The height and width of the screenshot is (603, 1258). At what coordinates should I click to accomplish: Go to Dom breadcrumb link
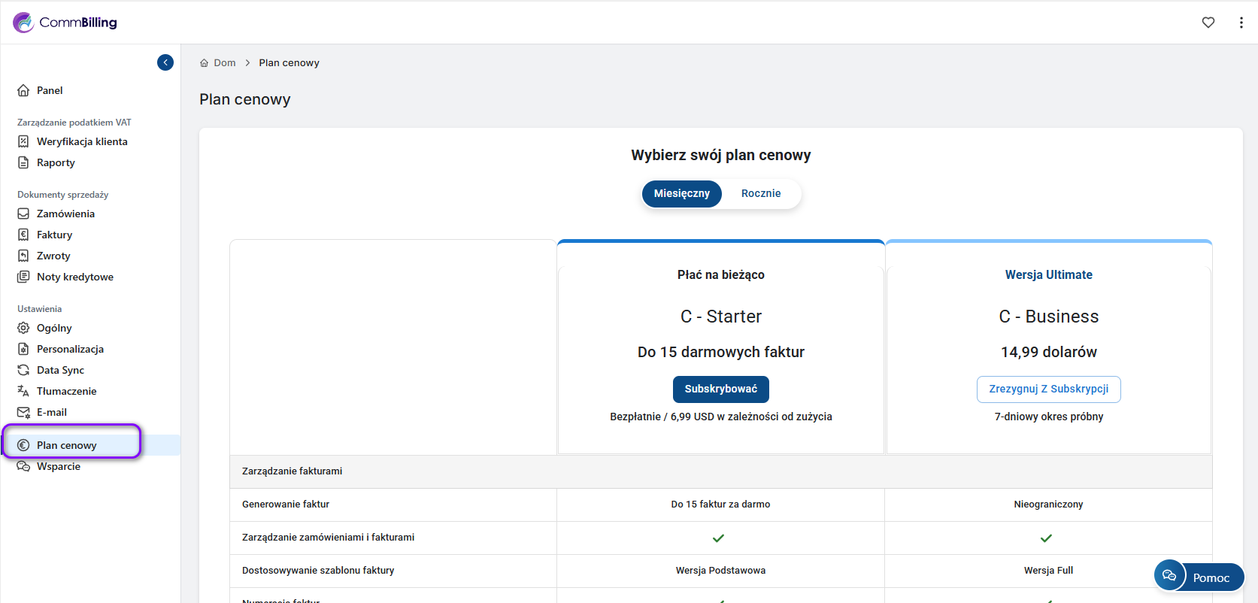pos(224,63)
